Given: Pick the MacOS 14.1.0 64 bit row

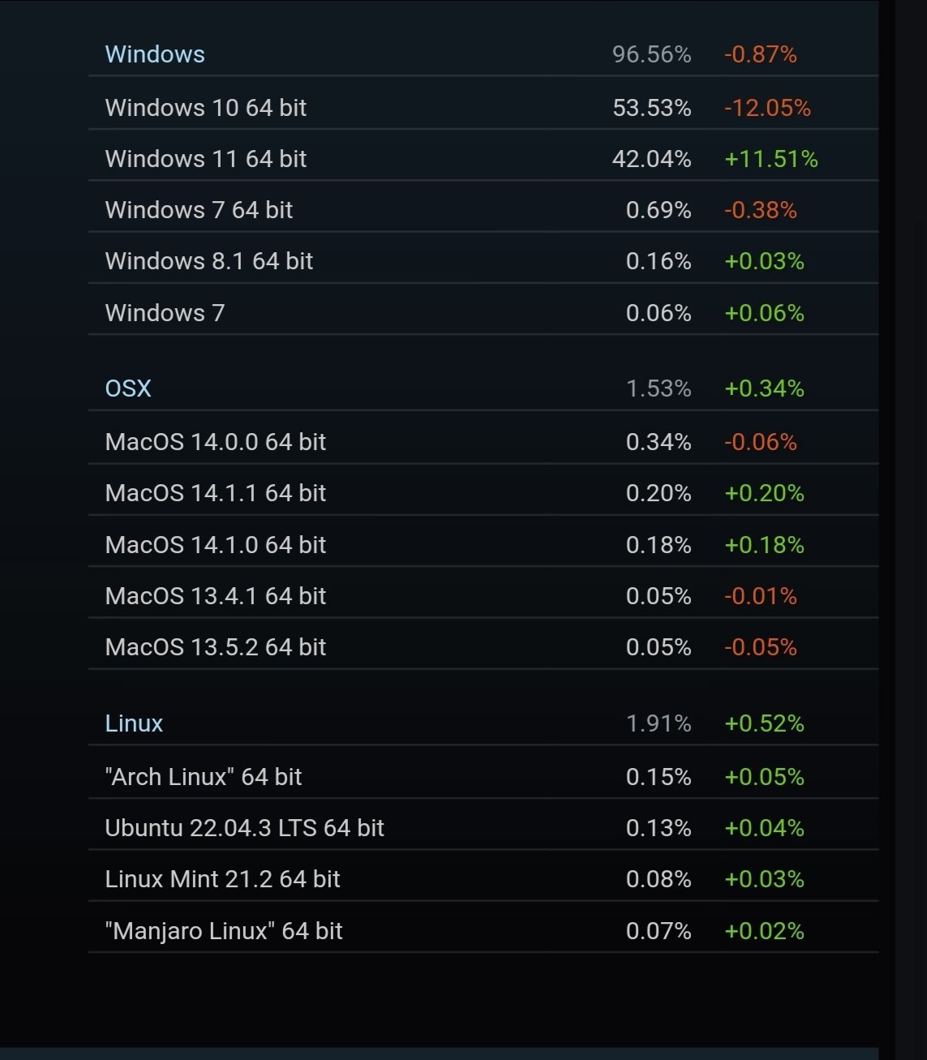Looking at the screenshot, I should (215, 545).
